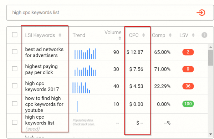Click the CPC header label

pyautogui.click(x=134, y=35)
